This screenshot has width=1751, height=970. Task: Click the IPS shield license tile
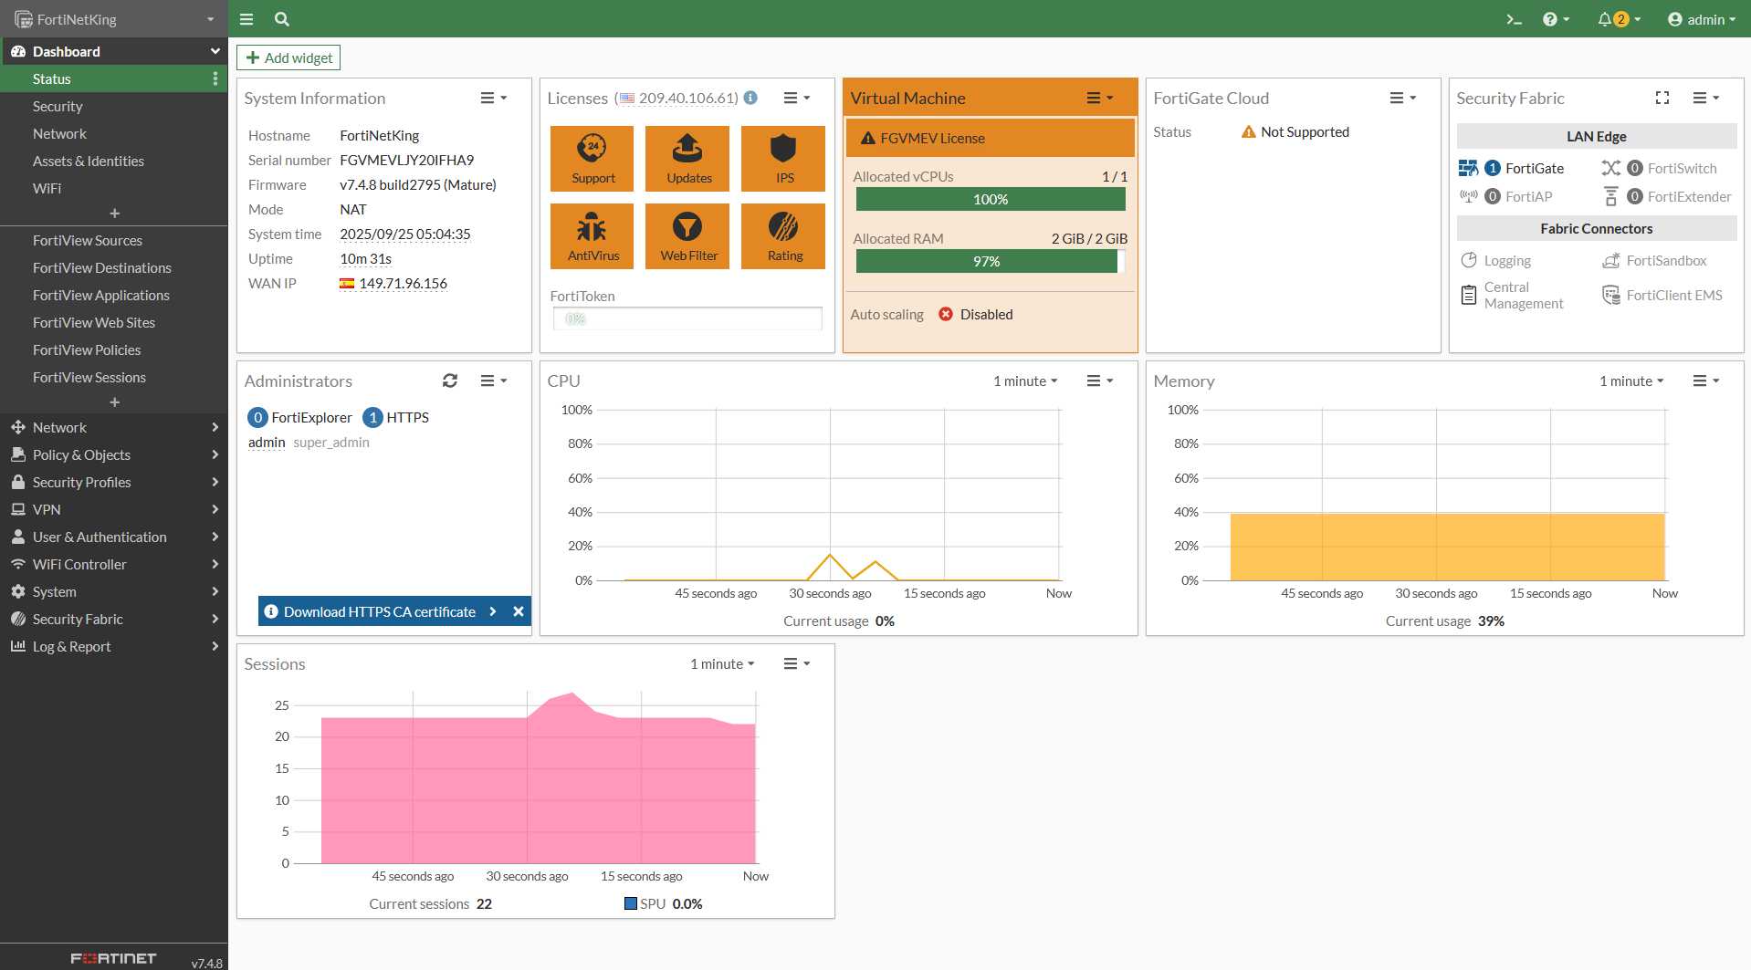(784, 159)
